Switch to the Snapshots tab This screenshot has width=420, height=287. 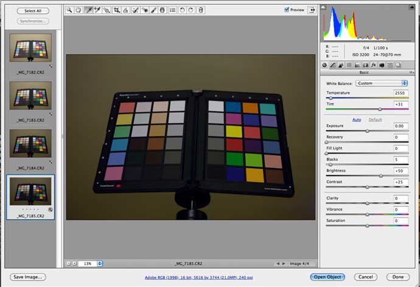(398, 65)
